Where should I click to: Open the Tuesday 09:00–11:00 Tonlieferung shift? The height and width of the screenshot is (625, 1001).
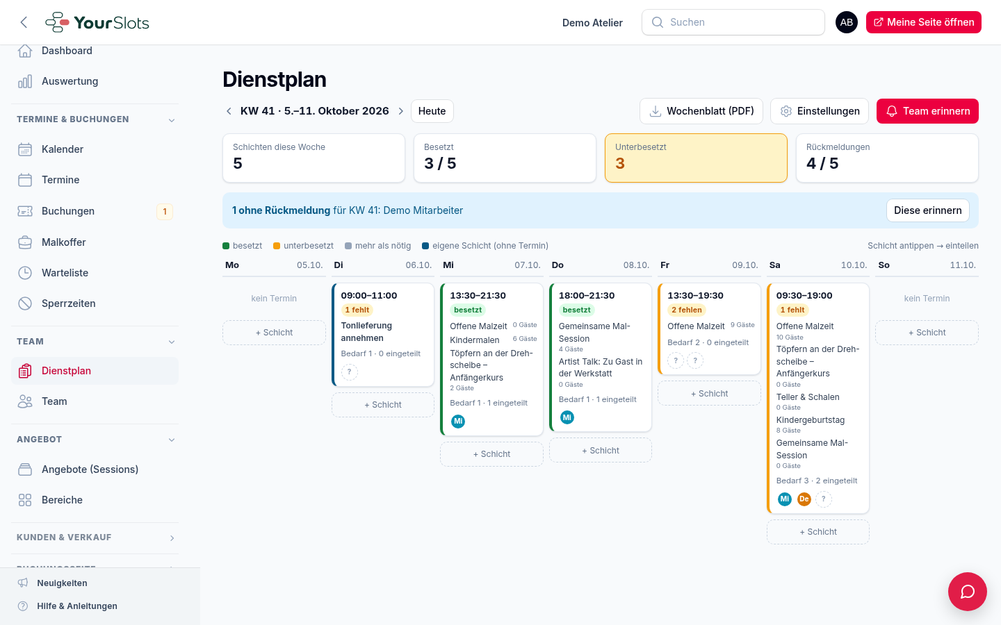[383, 335]
